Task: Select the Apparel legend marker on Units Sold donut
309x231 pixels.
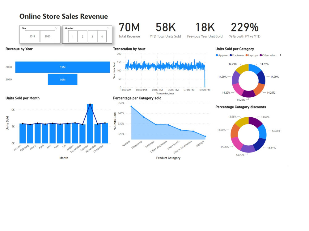Action: coord(218,55)
